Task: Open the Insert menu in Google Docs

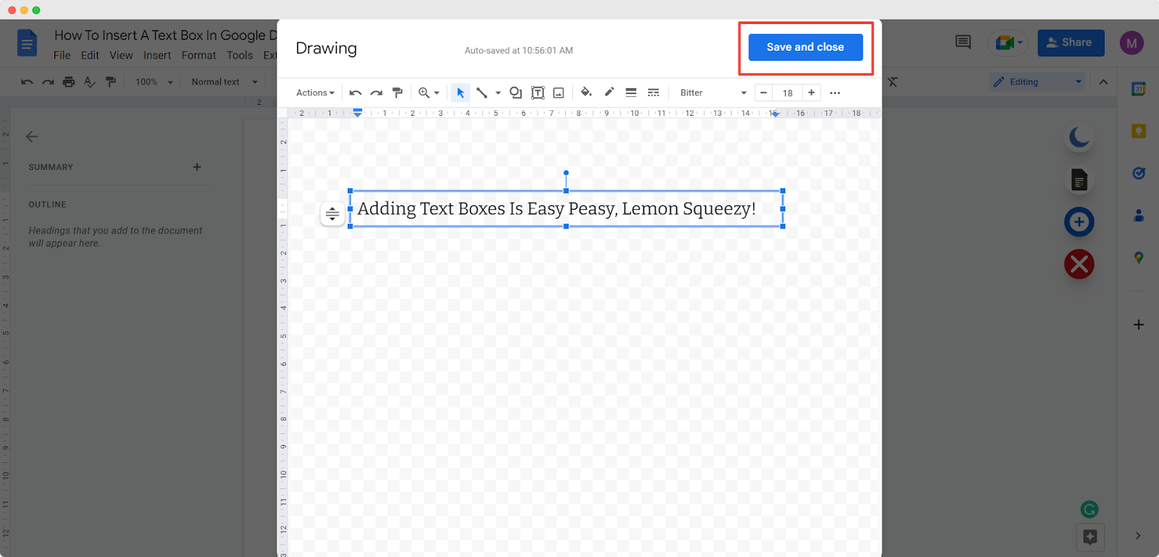Action: coord(157,55)
